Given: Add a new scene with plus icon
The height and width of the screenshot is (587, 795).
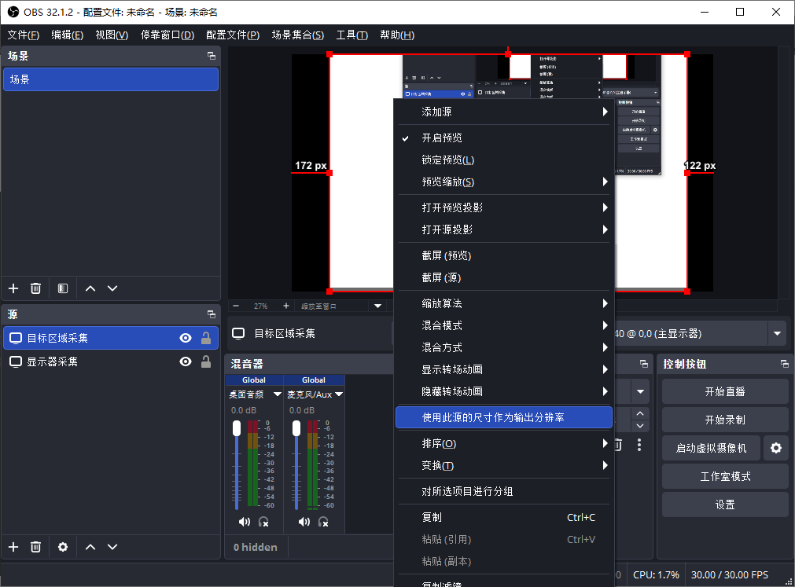Looking at the screenshot, I should [13, 288].
